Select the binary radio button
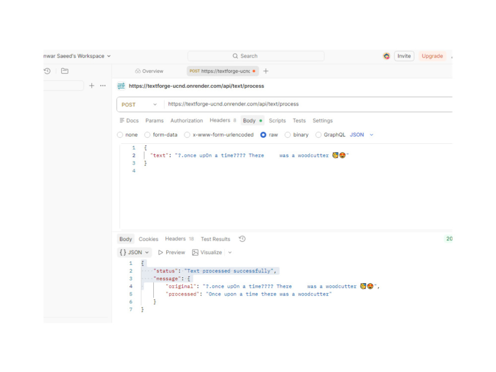This screenshot has width=496, height=372. tap(288, 135)
